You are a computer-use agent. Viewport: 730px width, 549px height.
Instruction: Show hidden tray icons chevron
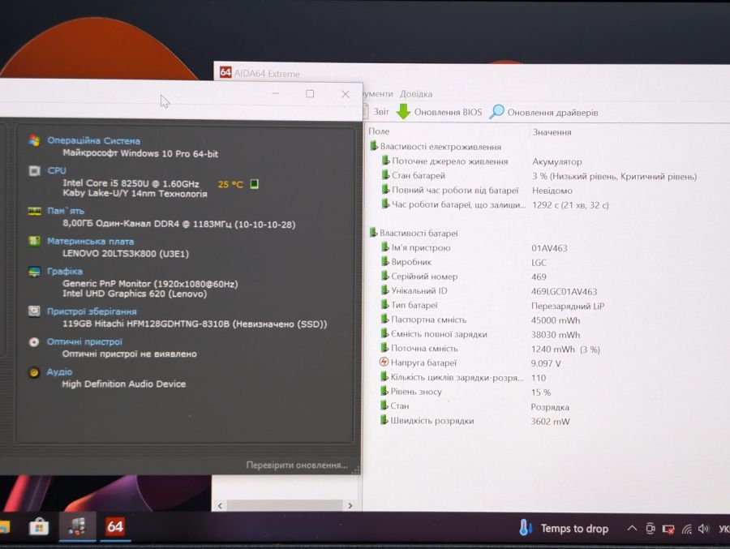coord(632,528)
